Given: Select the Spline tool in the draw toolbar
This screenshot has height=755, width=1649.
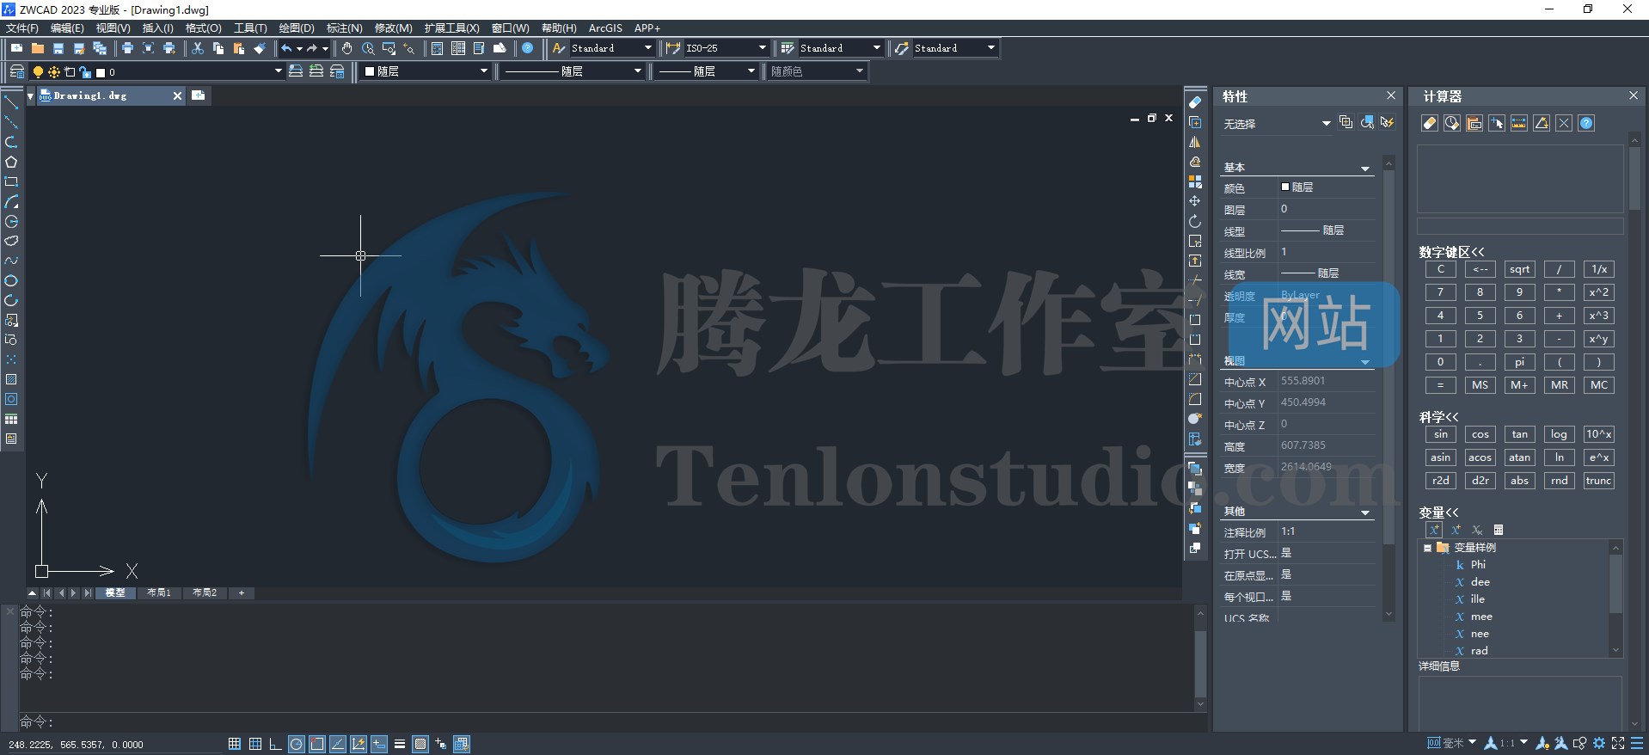Looking at the screenshot, I should (x=11, y=261).
